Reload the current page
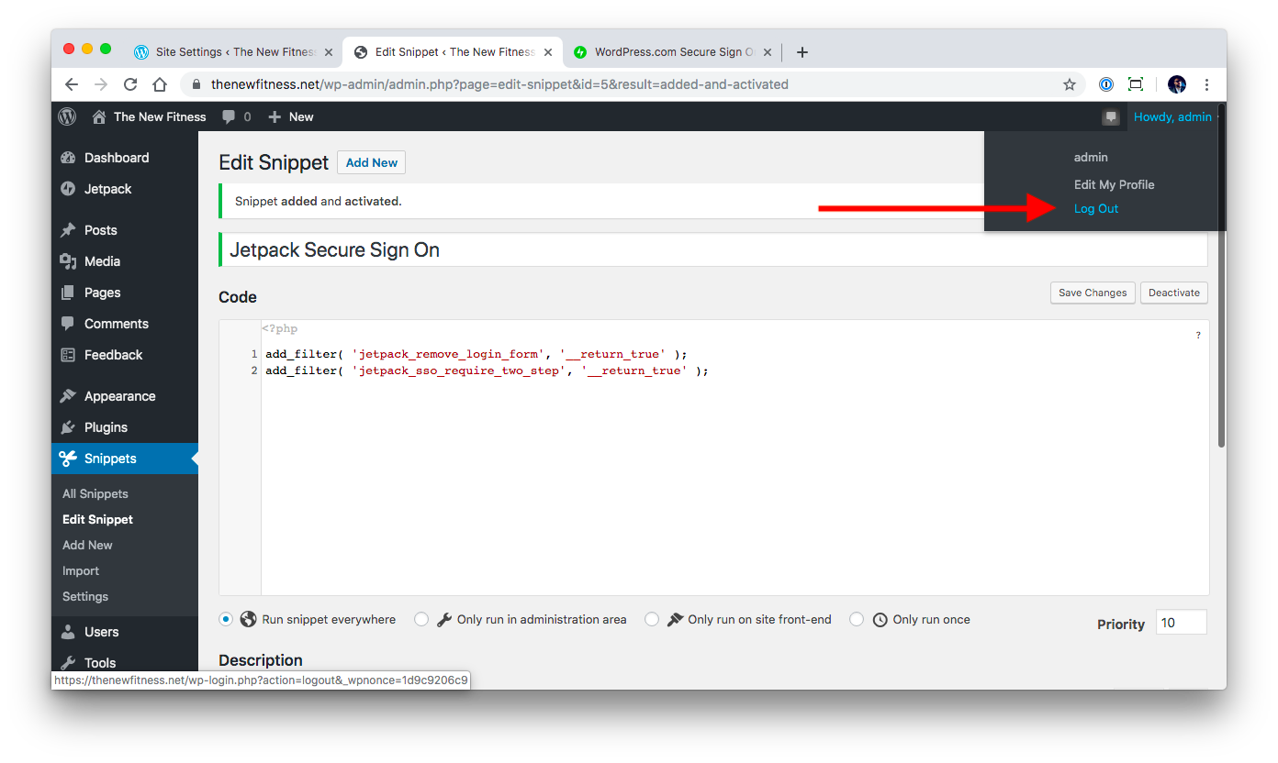 tap(130, 84)
